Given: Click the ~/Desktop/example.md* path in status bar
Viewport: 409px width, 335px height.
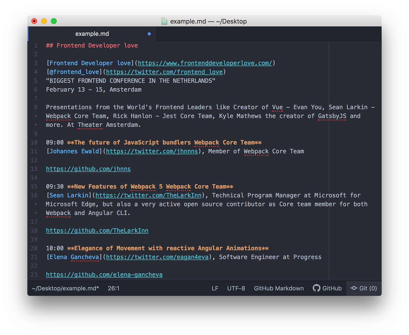Looking at the screenshot, I should point(65,288).
